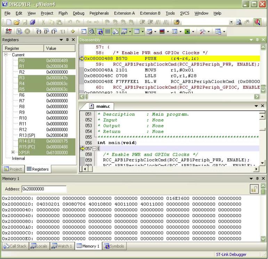Toggle Start/Stop Debug Session icon

pos(257,22)
